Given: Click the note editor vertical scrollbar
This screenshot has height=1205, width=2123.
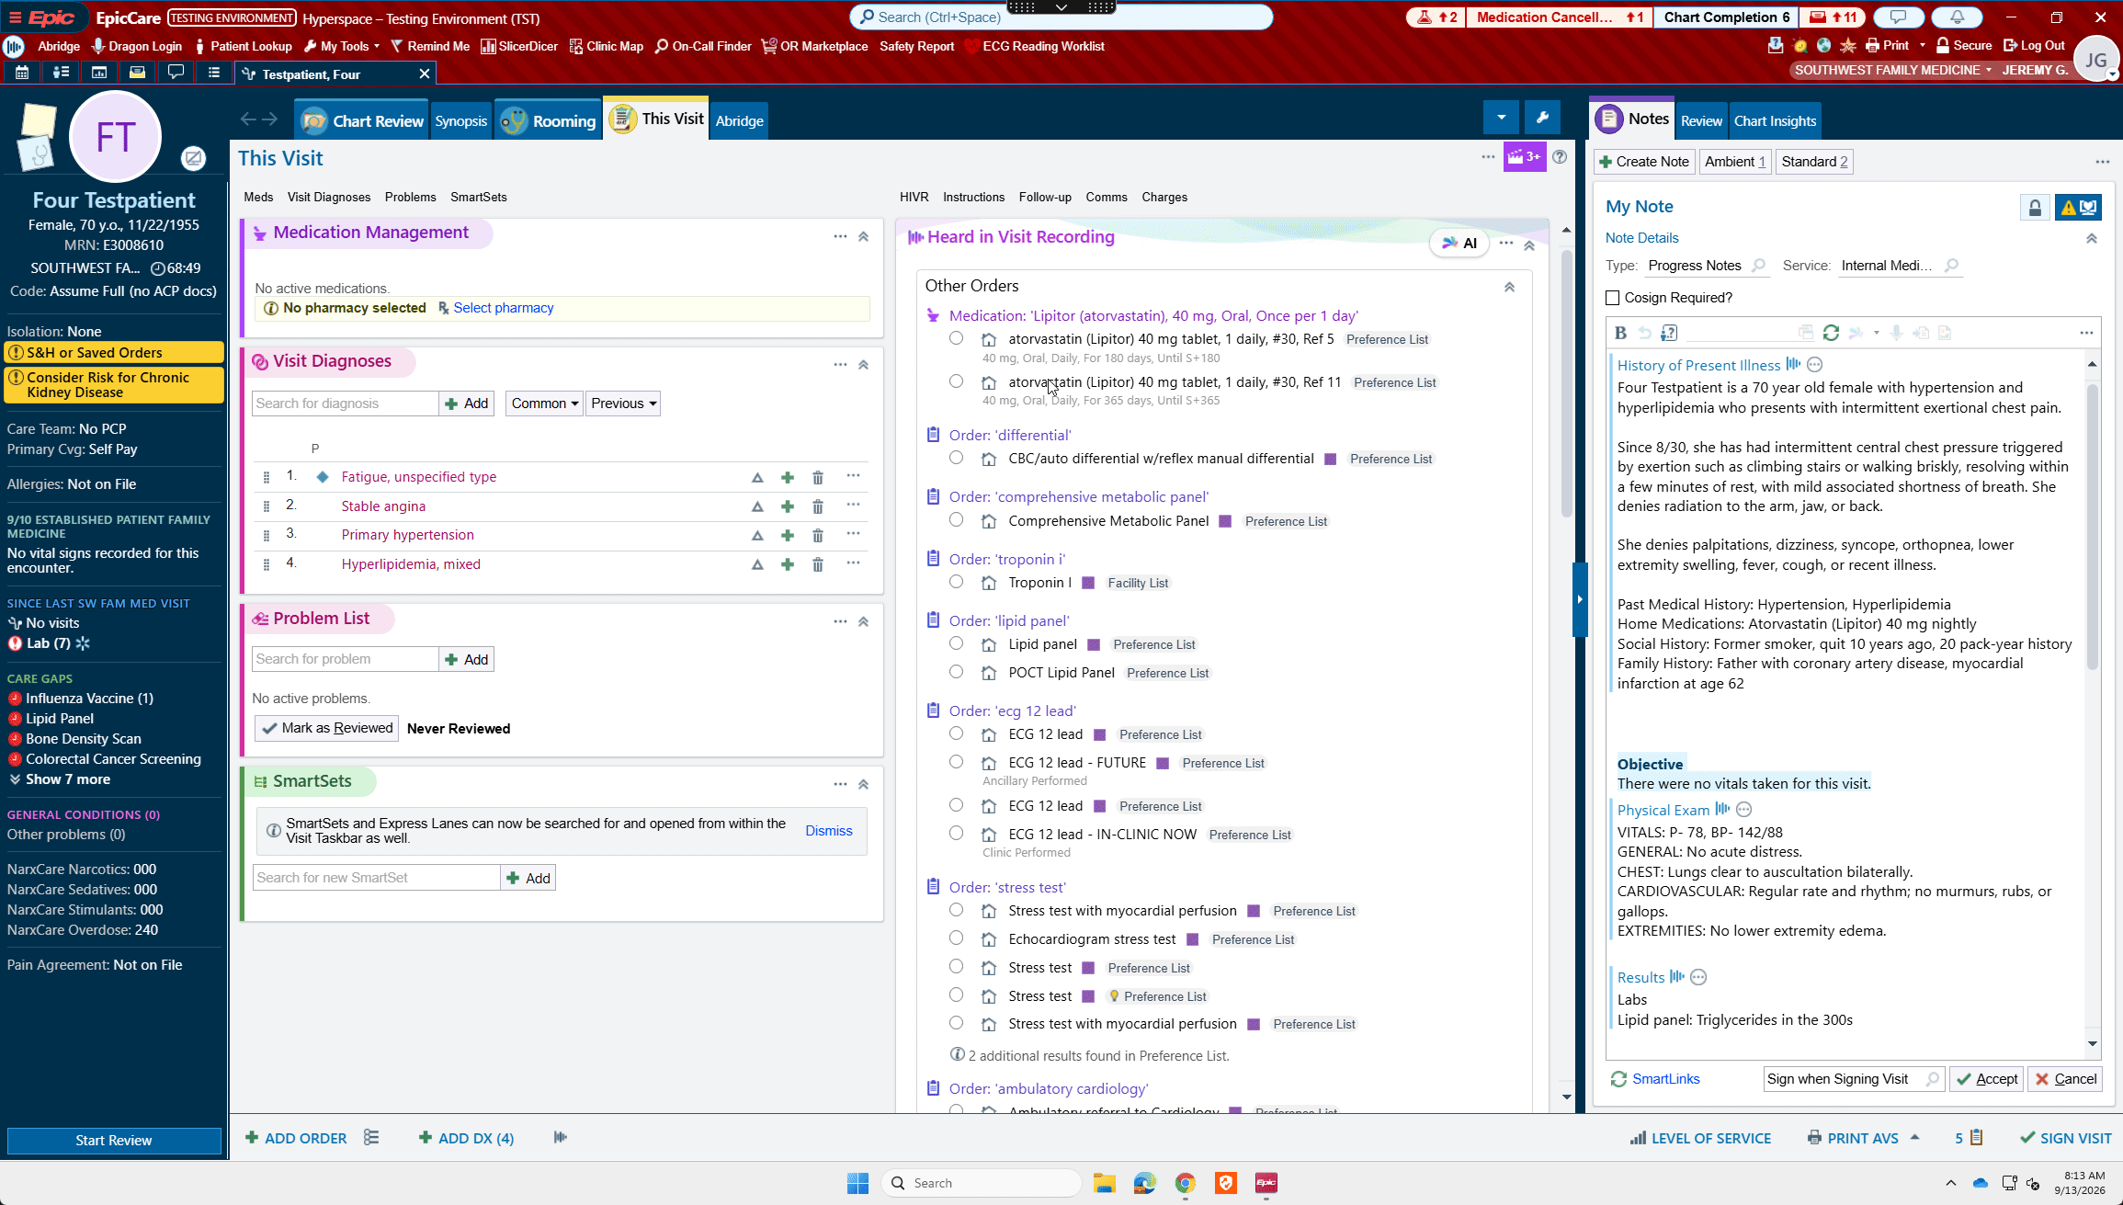Looking at the screenshot, I should [2093, 529].
